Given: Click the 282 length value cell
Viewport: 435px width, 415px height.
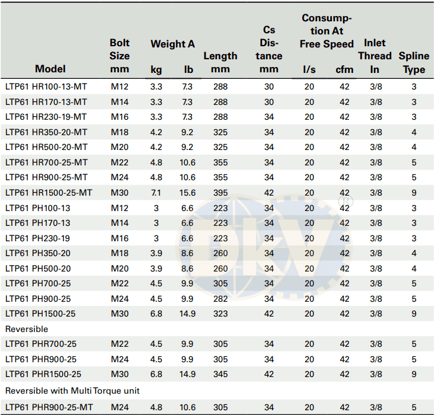Looking at the screenshot, I should [220, 298].
